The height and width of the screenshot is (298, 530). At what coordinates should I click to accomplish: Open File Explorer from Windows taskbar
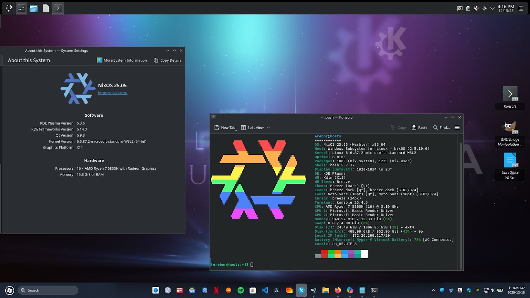(325, 291)
